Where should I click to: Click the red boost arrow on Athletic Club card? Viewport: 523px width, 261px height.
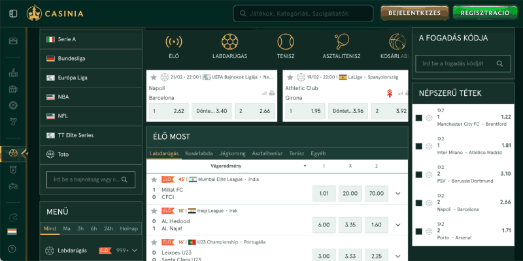click(x=390, y=93)
